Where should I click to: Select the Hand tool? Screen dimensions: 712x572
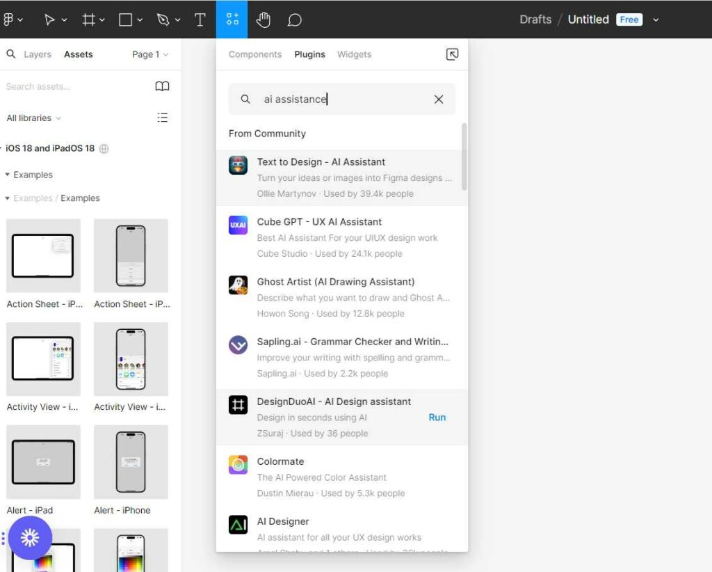tap(264, 19)
